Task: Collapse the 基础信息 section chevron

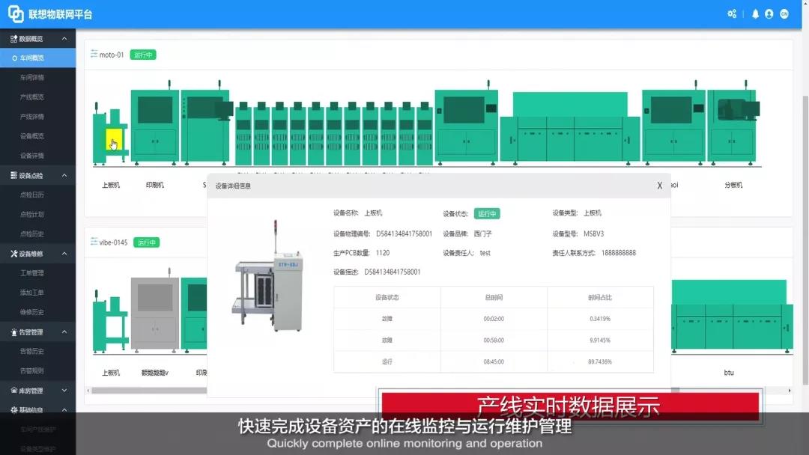Action: click(x=64, y=410)
